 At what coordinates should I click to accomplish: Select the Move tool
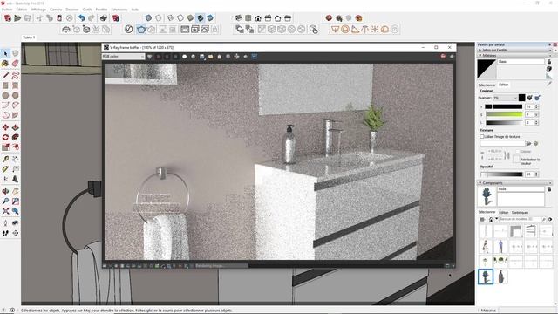[x=5, y=127]
